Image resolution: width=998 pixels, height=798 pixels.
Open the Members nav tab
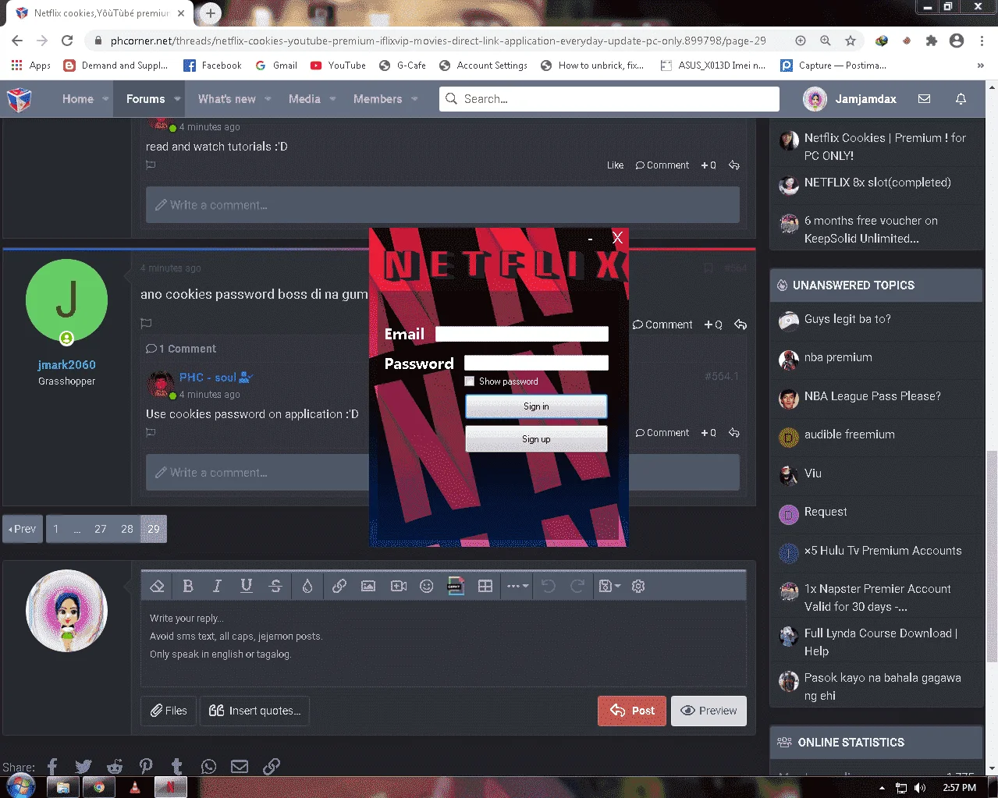378,99
